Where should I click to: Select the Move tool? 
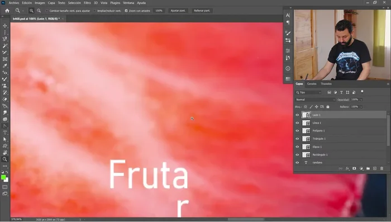coord(4,26)
